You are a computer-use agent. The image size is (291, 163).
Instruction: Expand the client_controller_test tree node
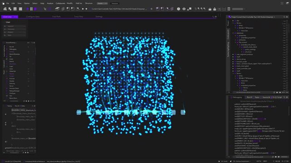click(233, 68)
